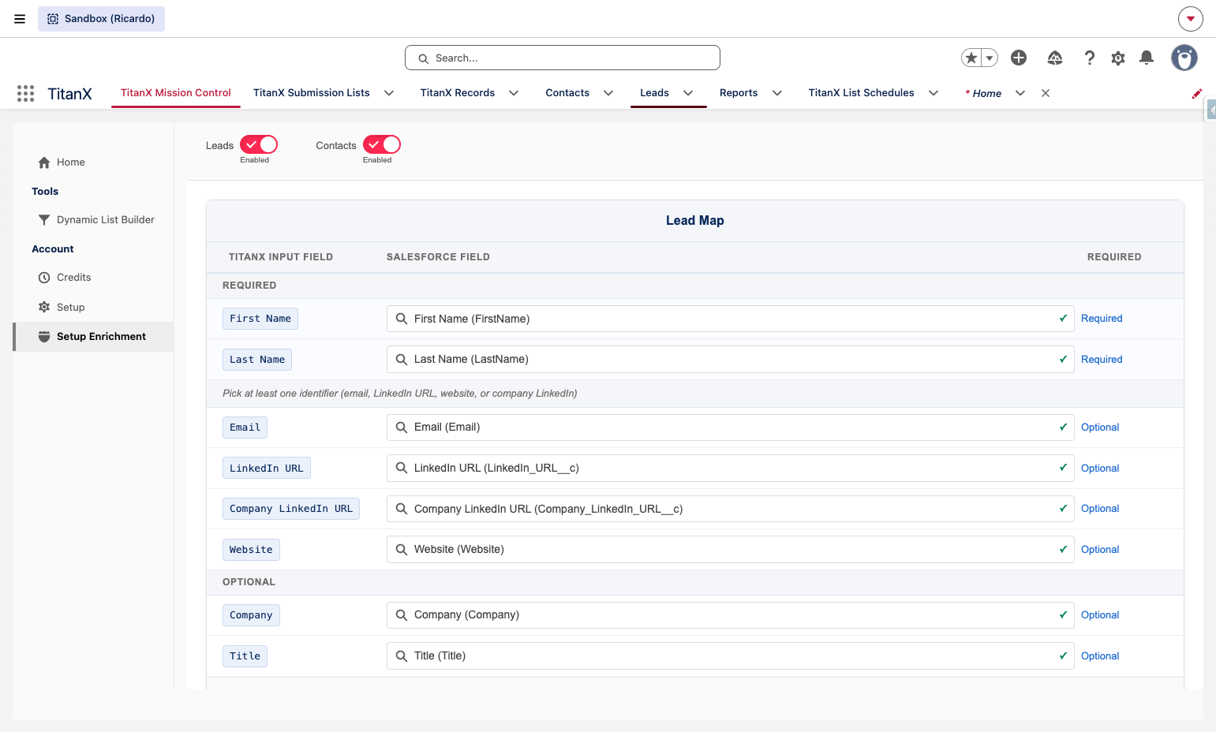Click the Favorites star icon

(x=971, y=58)
